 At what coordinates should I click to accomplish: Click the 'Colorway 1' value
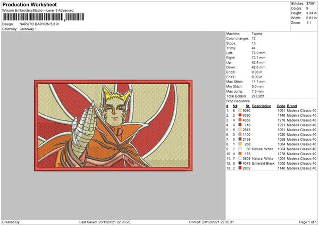click(x=28, y=29)
